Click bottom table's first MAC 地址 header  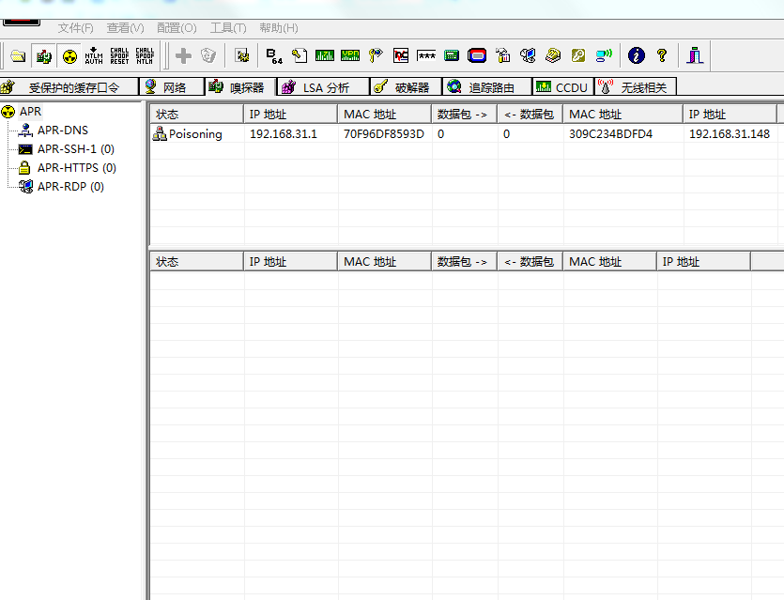[x=385, y=261]
